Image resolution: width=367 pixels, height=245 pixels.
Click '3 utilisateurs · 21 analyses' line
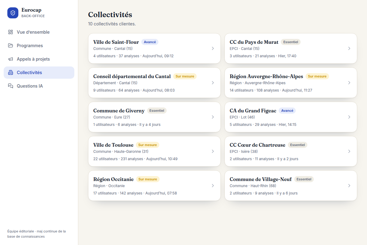263,56
